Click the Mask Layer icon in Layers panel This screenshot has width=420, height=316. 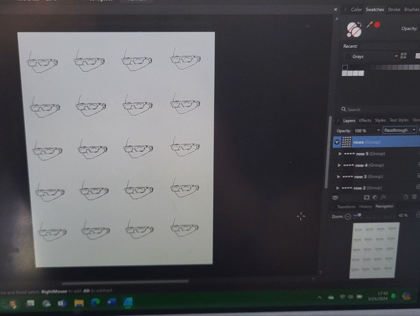point(366,198)
